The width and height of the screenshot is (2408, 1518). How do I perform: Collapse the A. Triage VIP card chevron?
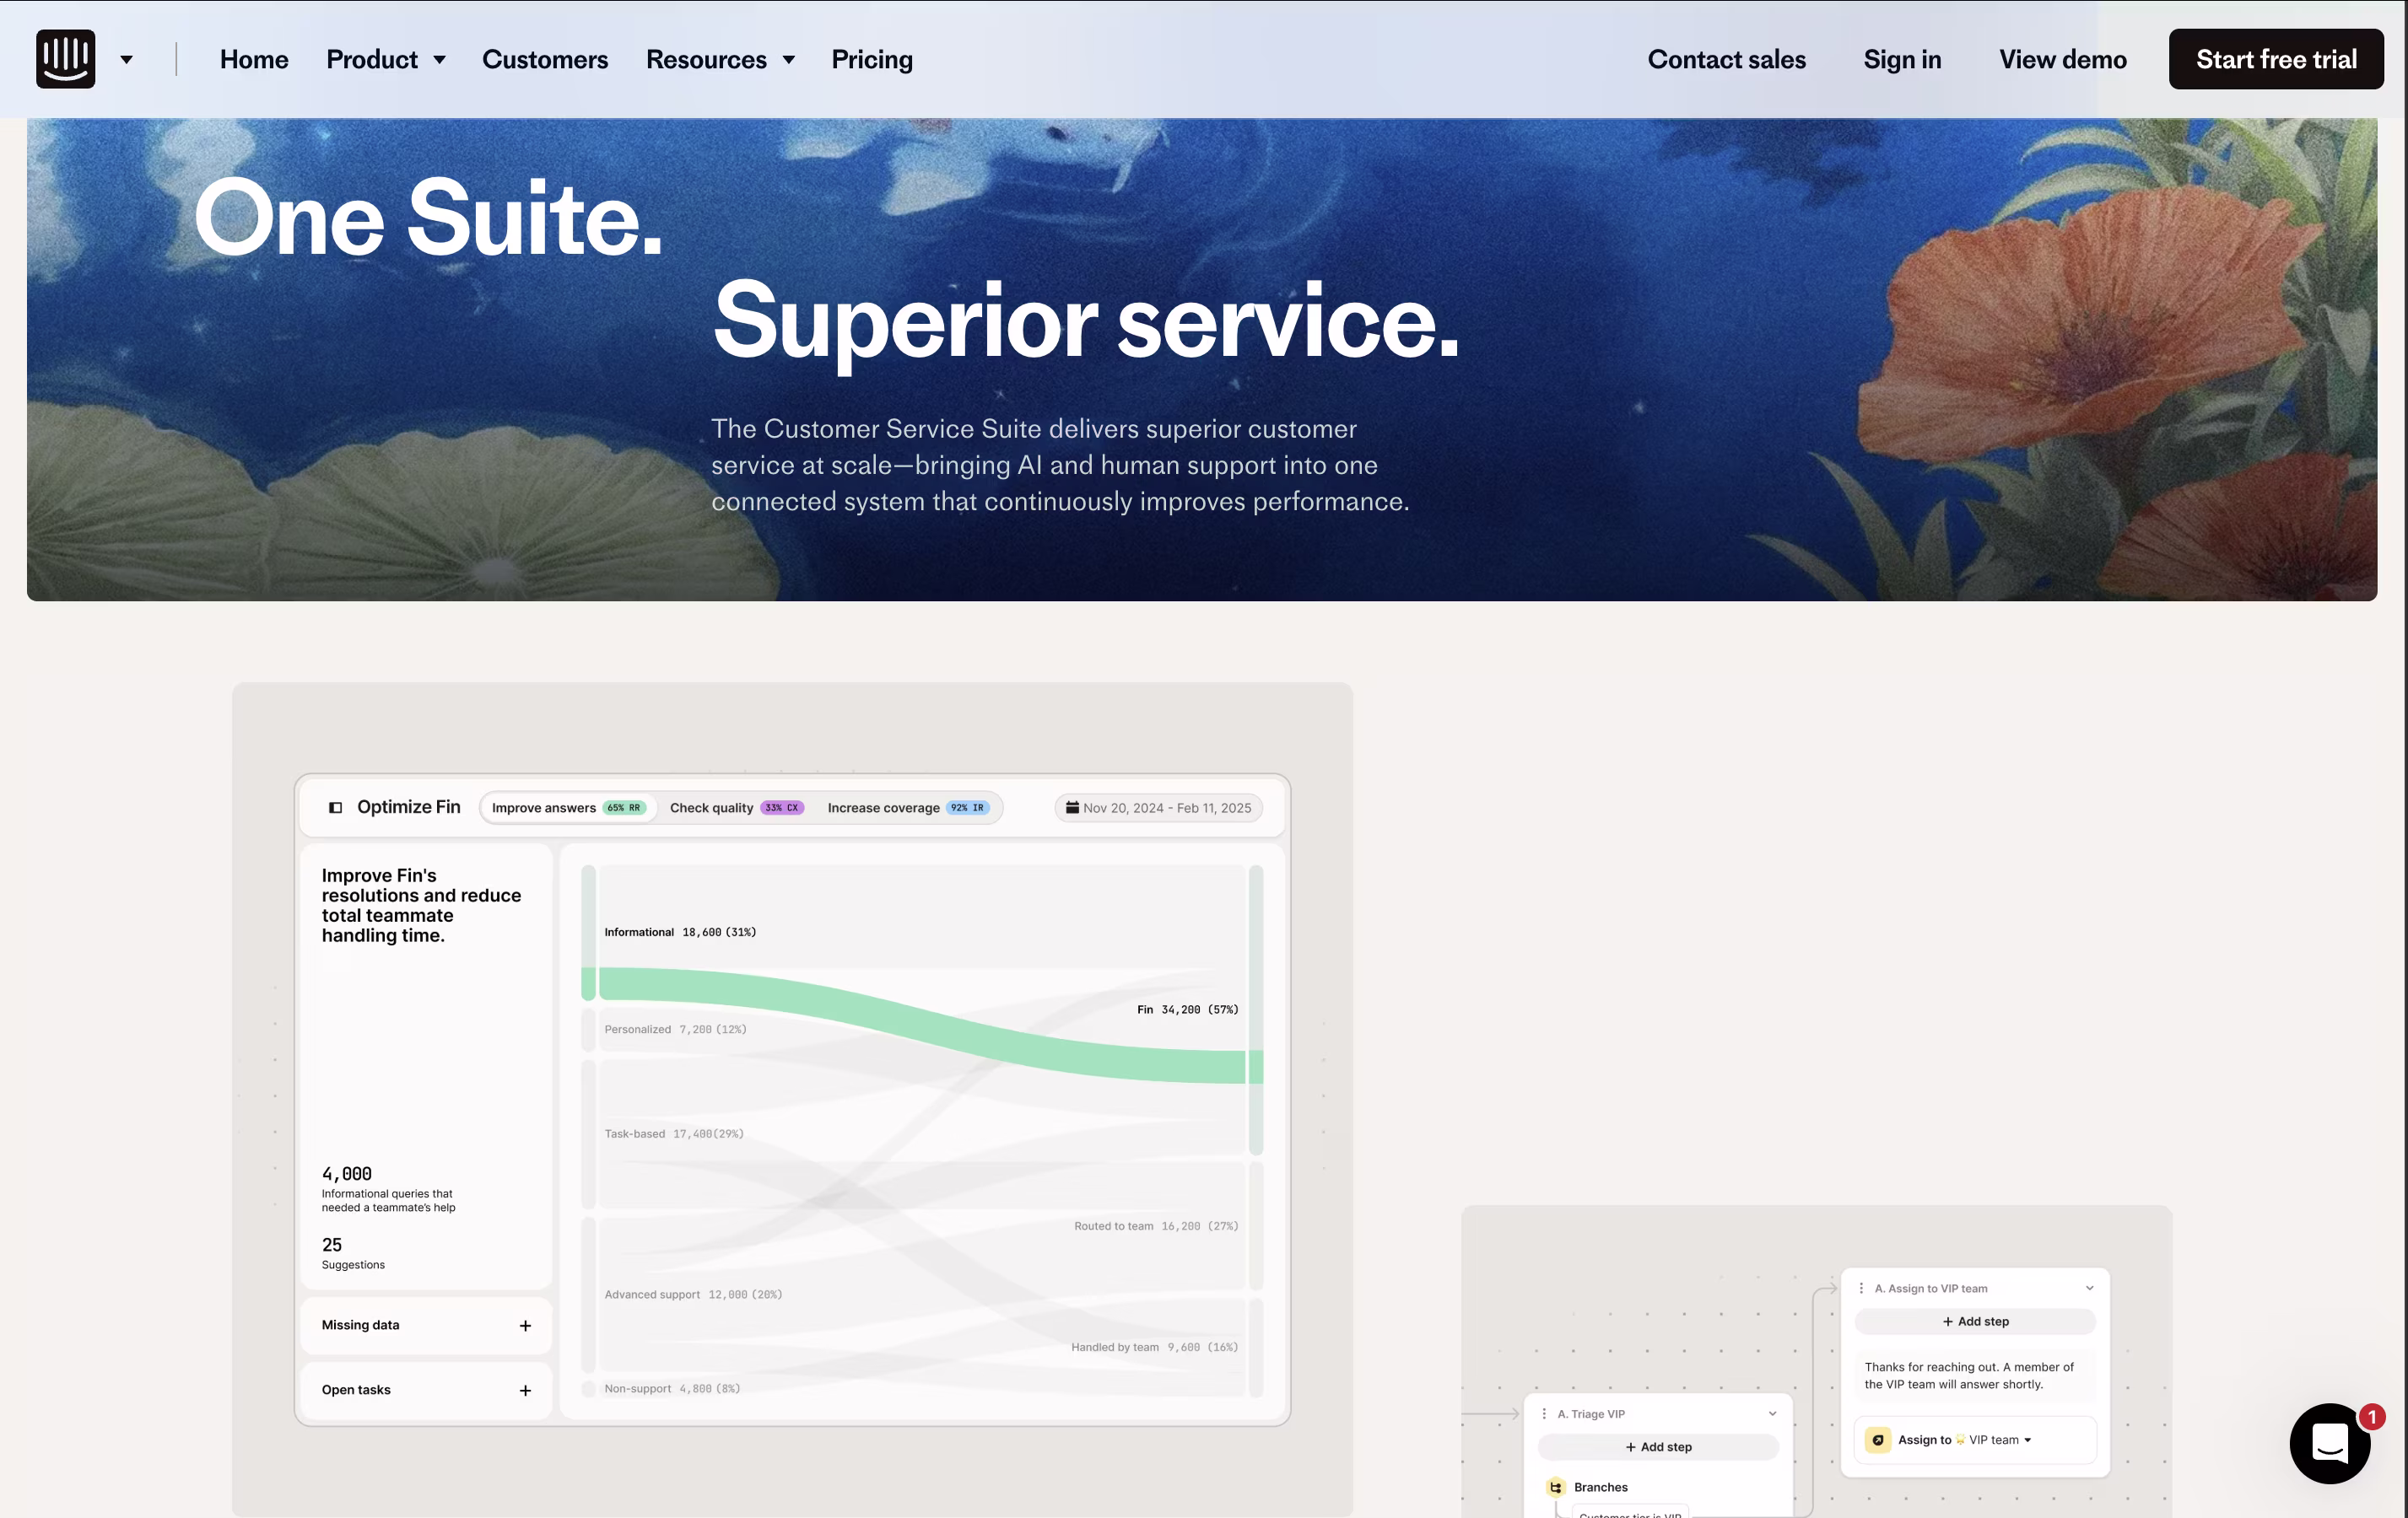[x=1772, y=1414]
